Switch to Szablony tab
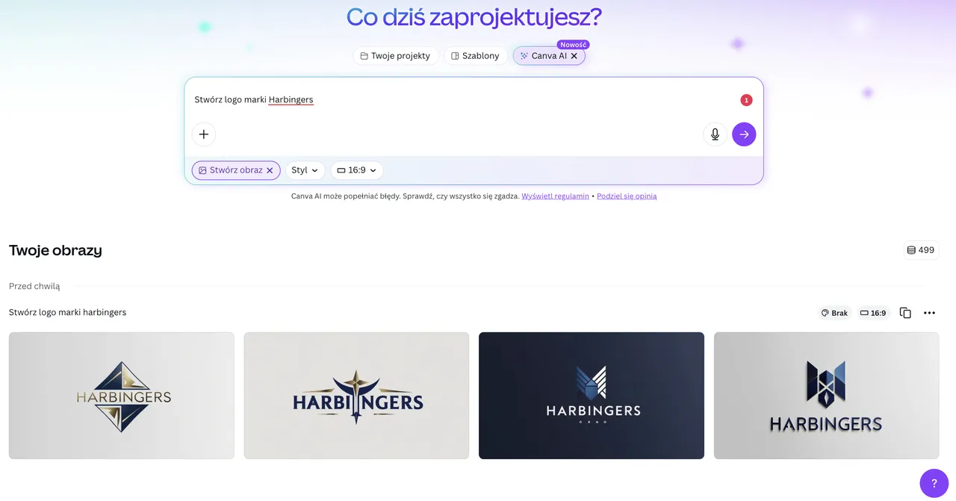Viewport: 956px width, 501px height. click(475, 56)
